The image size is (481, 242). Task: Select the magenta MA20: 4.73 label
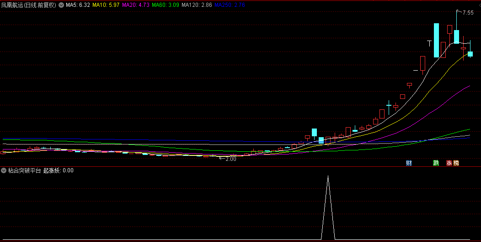(x=136, y=5)
